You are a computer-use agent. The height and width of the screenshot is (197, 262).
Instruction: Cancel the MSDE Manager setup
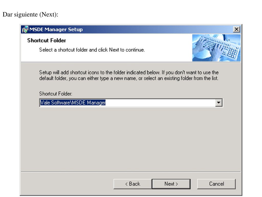pos(216,184)
